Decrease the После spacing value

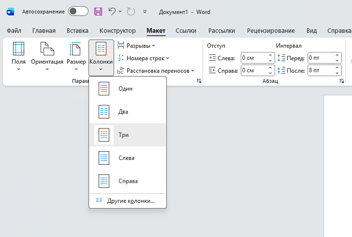[x=337, y=73]
